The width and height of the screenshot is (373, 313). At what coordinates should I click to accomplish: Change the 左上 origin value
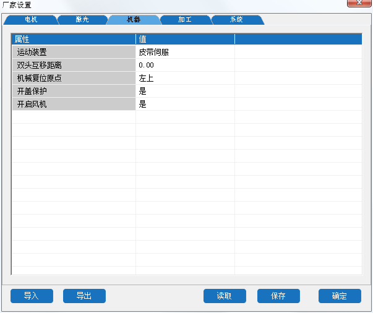pos(184,79)
